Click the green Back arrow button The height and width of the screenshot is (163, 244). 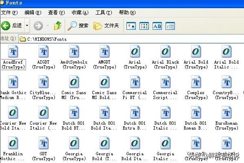coord(6,26)
